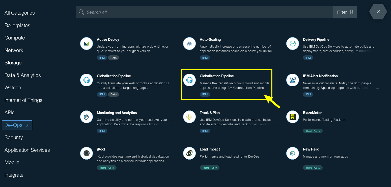Open the Delivery Pipeline title link
Image resolution: width=391 pixels, height=187 pixels.
coord(316,40)
